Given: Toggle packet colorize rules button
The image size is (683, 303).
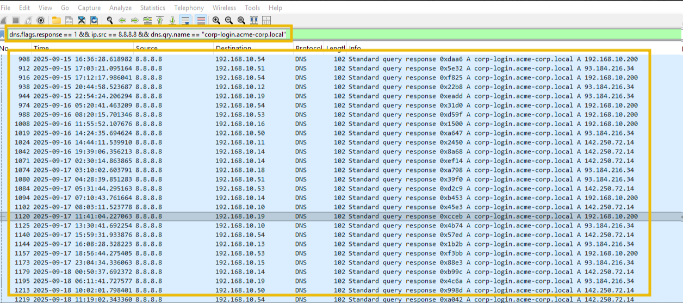Looking at the screenshot, I should coord(201,20).
